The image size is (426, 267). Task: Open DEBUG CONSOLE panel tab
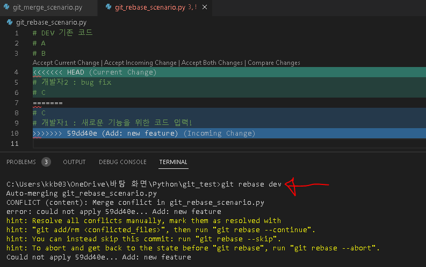pyautogui.click(x=122, y=162)
